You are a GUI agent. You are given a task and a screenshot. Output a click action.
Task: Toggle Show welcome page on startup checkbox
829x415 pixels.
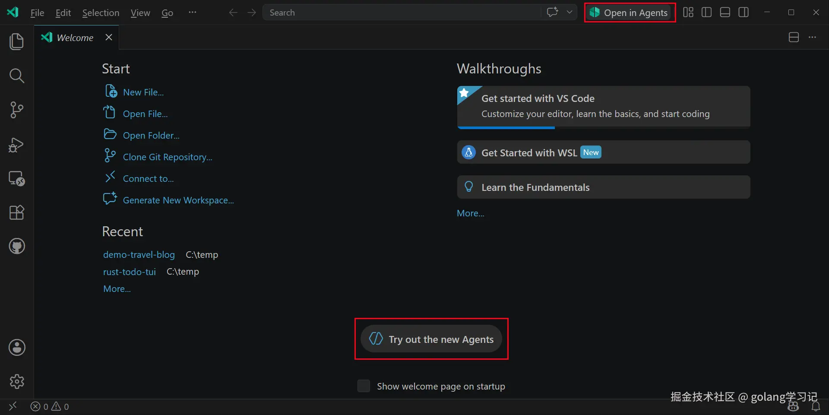pyautogui.click(x=364, y=386)
